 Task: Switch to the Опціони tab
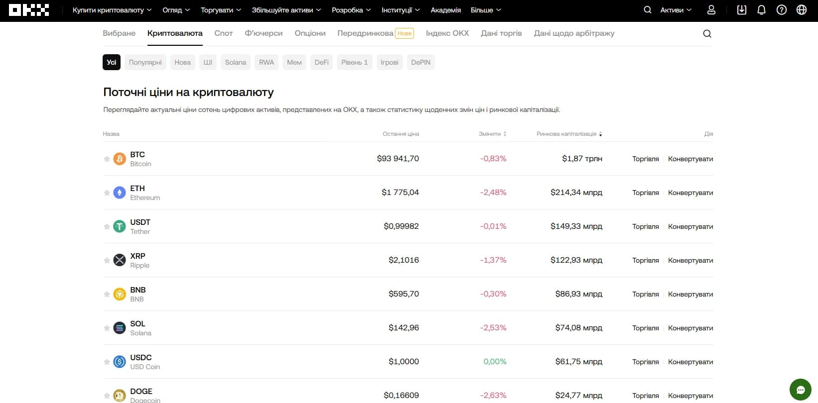(310, 33)
